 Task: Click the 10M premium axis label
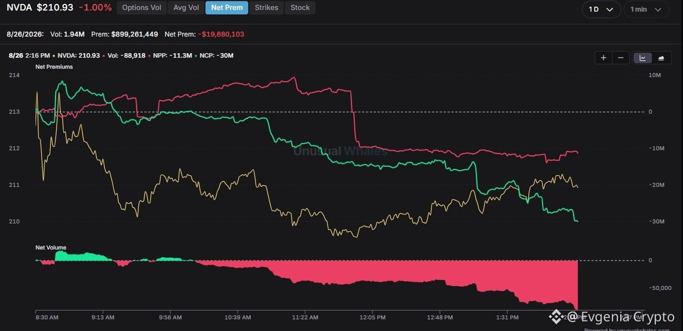coord(654,75)
